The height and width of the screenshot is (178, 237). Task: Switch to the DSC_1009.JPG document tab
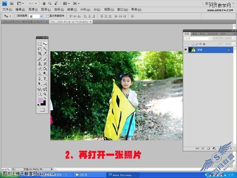71,22
